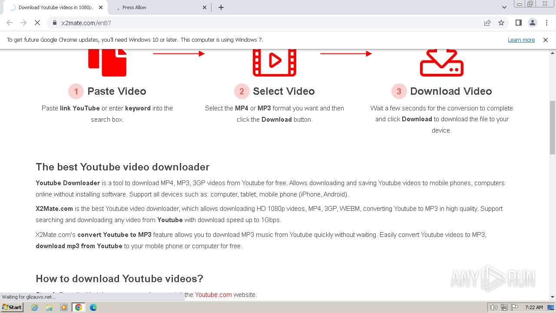Stop loading the page via toolbar
556x313 pixels.
[x=37, y=23]
